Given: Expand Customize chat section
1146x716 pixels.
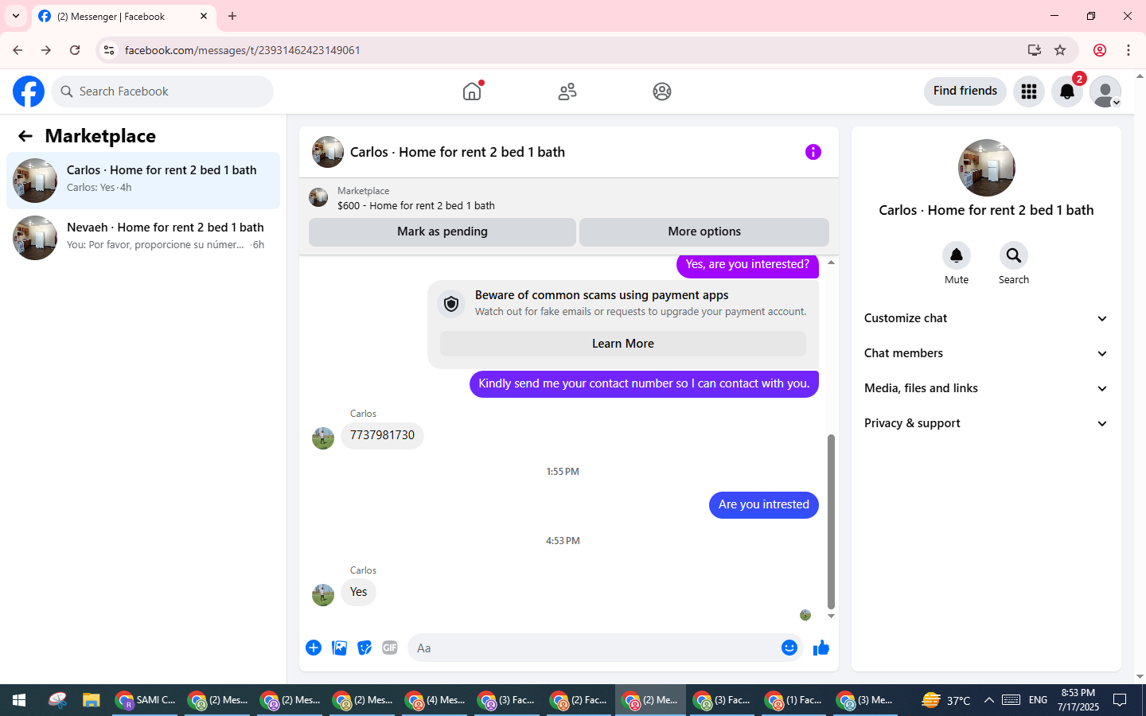Looking at the screenshot, I should pyautogui.click(x=986, y=318).
